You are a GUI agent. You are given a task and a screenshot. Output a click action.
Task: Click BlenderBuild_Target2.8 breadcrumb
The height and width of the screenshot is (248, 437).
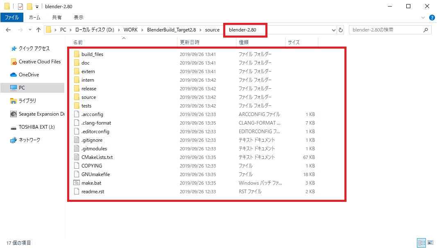[171, 30]
